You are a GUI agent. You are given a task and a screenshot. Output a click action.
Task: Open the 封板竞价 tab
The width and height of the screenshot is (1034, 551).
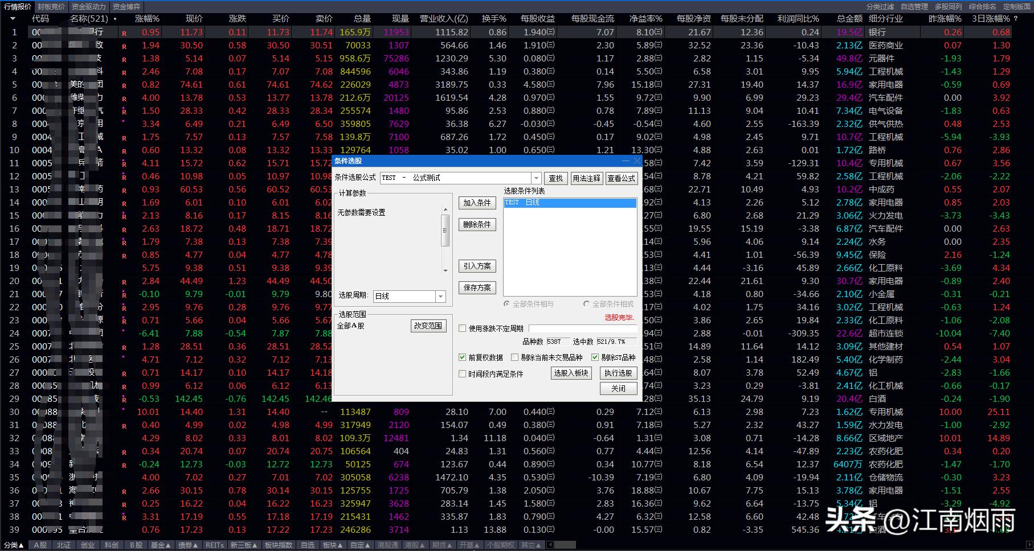pyautogui.click(x=51, y=7)
